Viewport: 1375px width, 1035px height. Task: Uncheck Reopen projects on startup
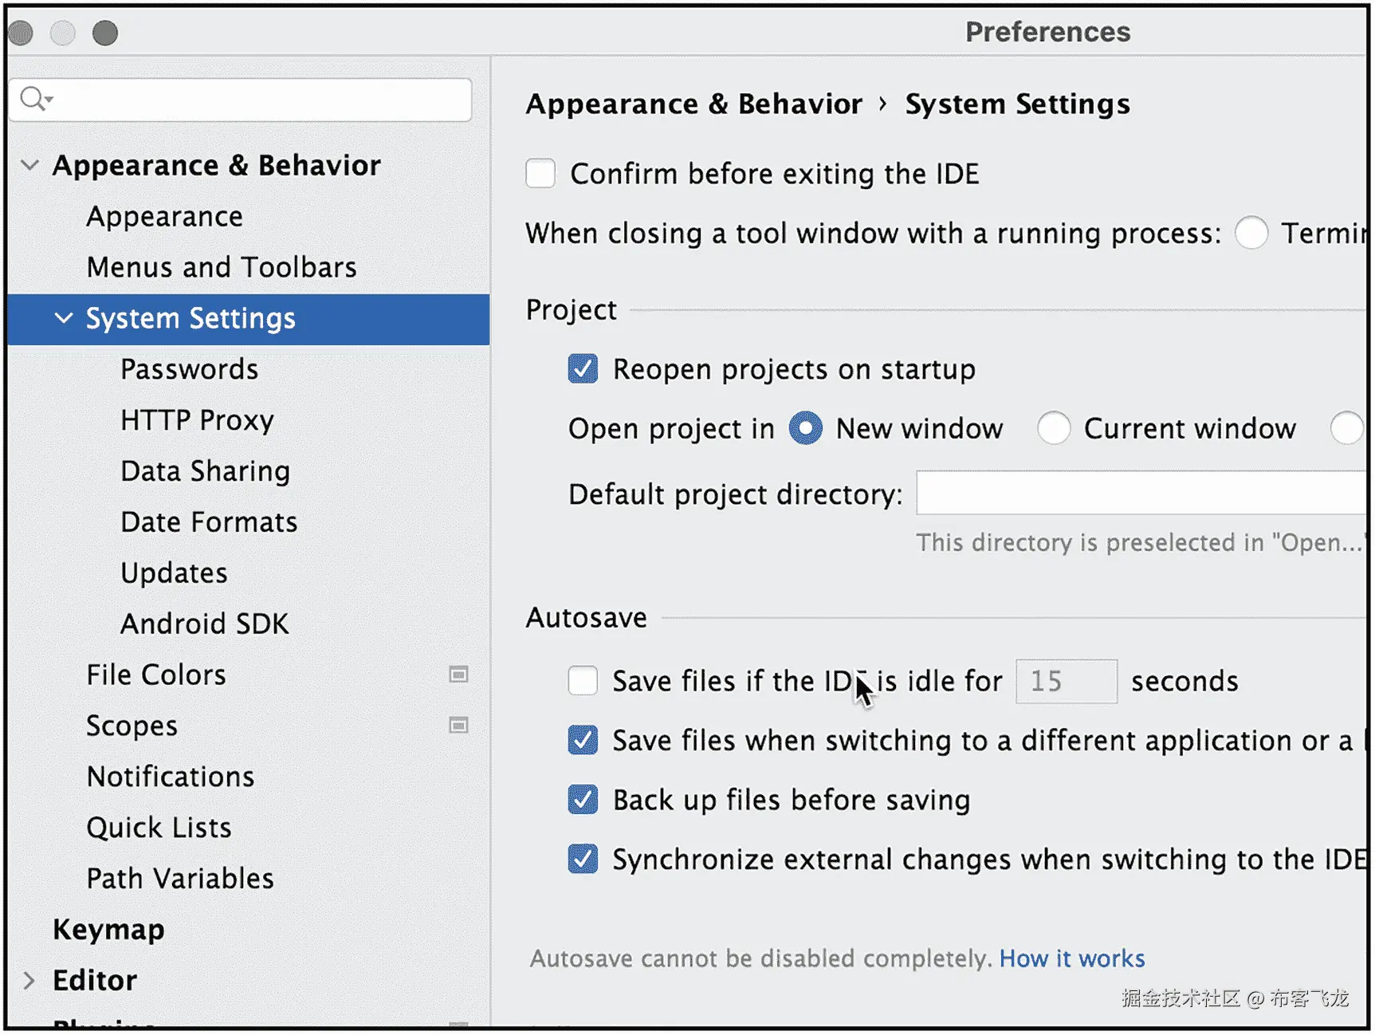[583, 369]
